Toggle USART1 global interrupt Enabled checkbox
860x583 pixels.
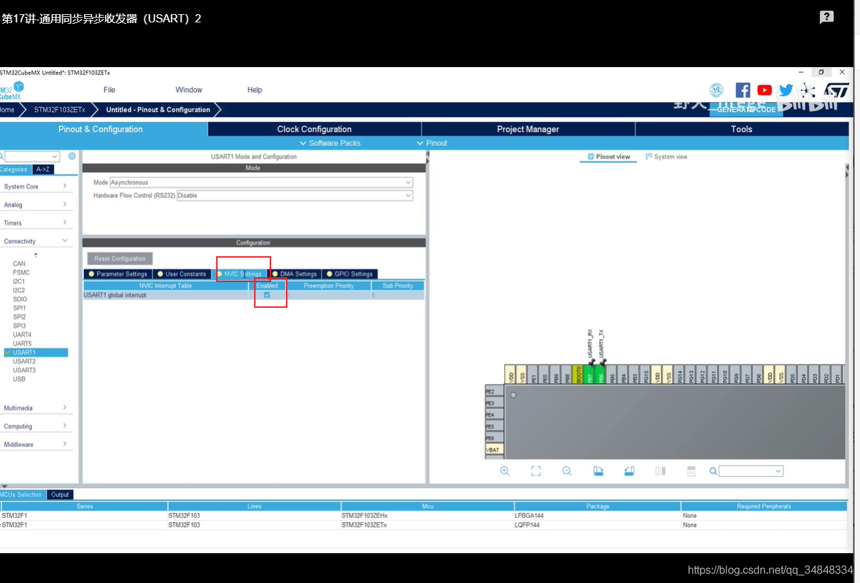pyautogui.click(x=267, y=295)
